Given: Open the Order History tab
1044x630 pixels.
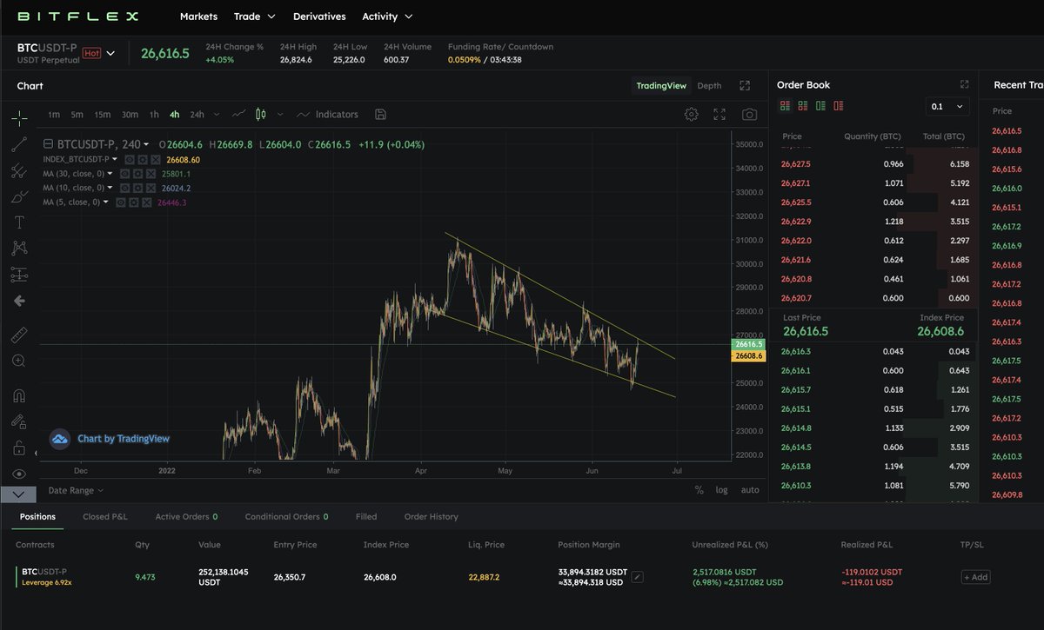Looking at the screenshot, I should coord(431,516).
